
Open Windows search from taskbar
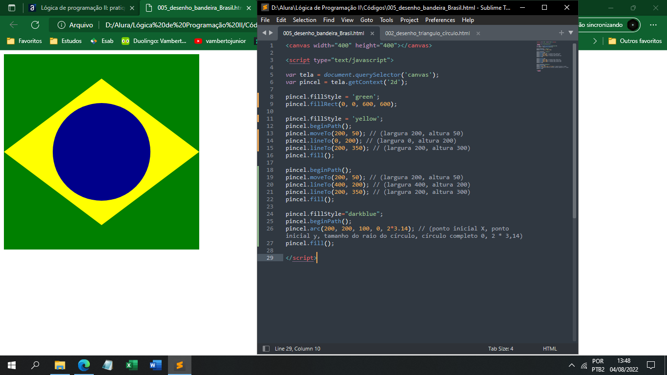35,365
